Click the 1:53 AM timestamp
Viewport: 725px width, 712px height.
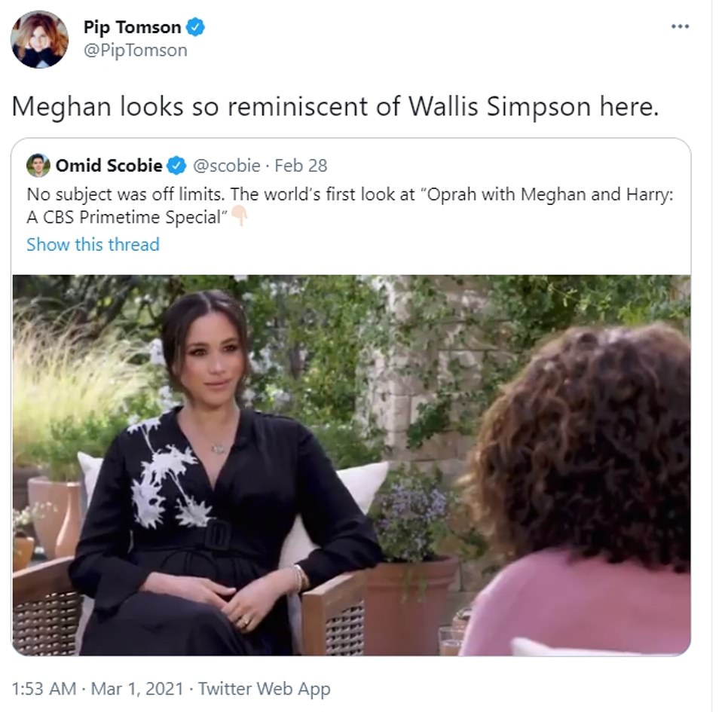click(x=44, y=689)
